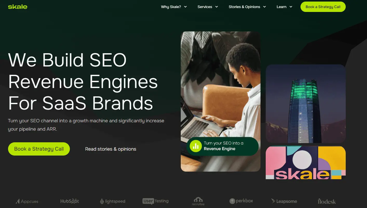Click the green bar chart icon
The image size is (367, 208).
[x=196, y=146]
